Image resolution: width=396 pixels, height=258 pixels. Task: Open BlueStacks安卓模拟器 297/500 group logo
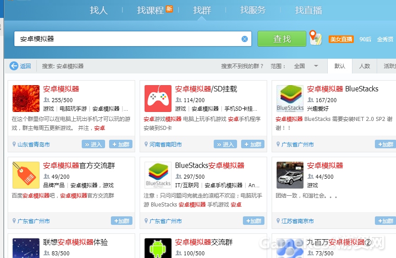pyautogui.click(x=158, y=175)
